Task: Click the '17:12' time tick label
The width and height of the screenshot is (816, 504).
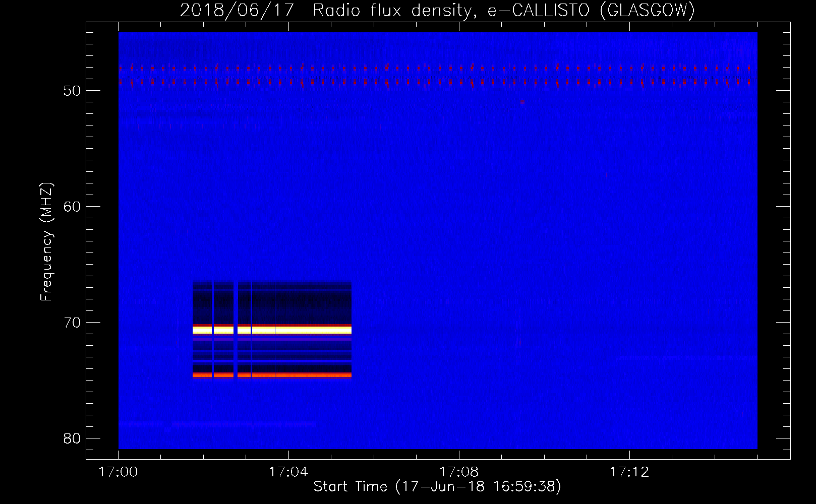Action: (629, 472)
